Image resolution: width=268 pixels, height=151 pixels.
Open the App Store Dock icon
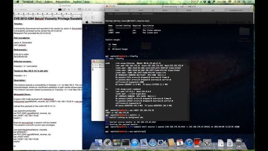135,143
